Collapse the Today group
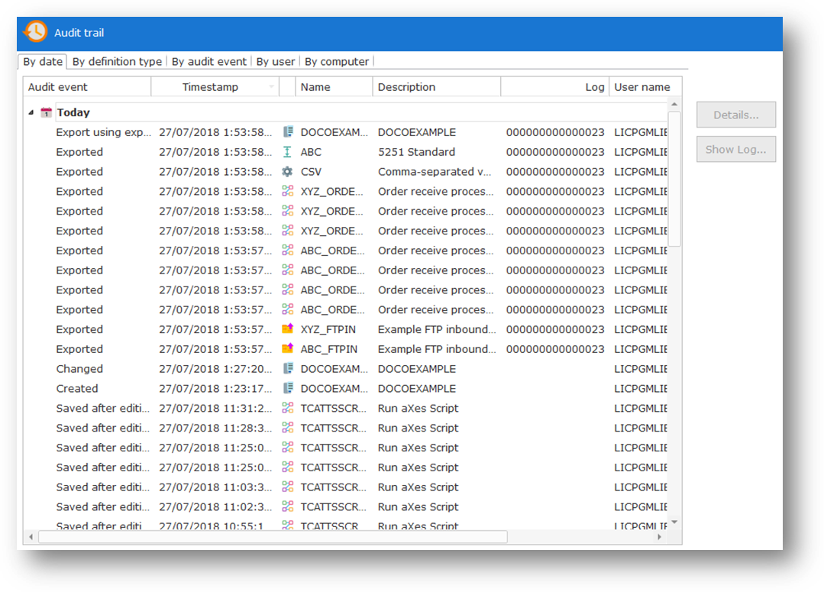824x592 pixels. (x=31, y=112)
